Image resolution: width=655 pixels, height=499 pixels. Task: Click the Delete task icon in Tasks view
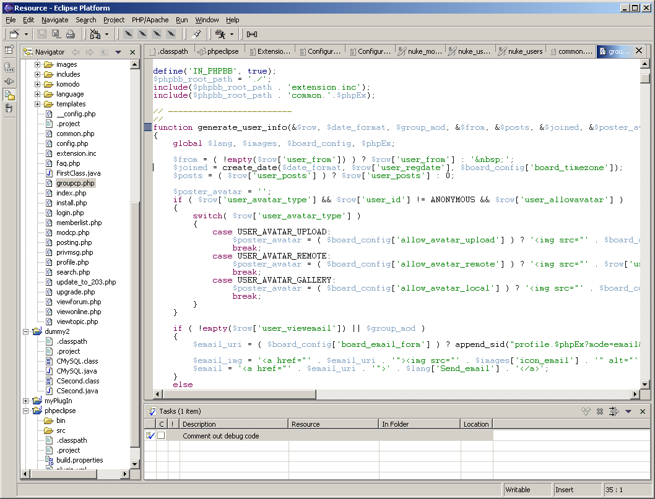(x=600, y=411)
